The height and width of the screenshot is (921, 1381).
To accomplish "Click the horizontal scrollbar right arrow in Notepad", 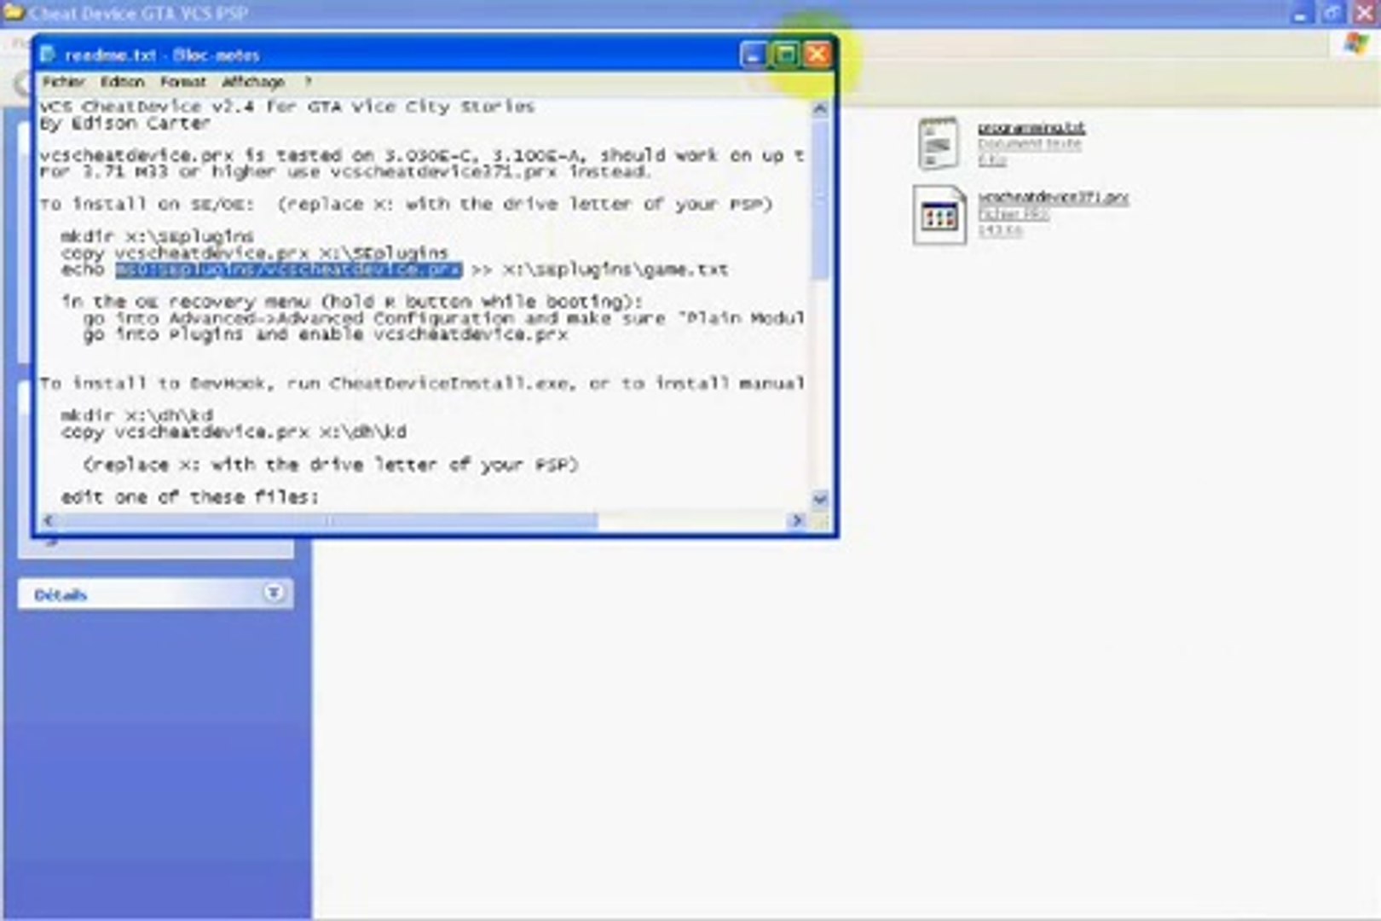I will (x=798, y=520).
